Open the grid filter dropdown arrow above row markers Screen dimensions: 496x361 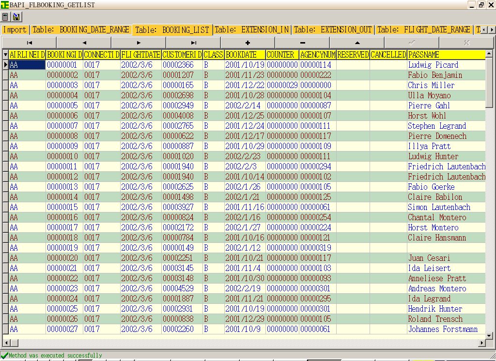coord(4,55)
